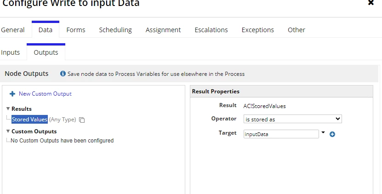Select the Stored Values result item

[30, 120]
